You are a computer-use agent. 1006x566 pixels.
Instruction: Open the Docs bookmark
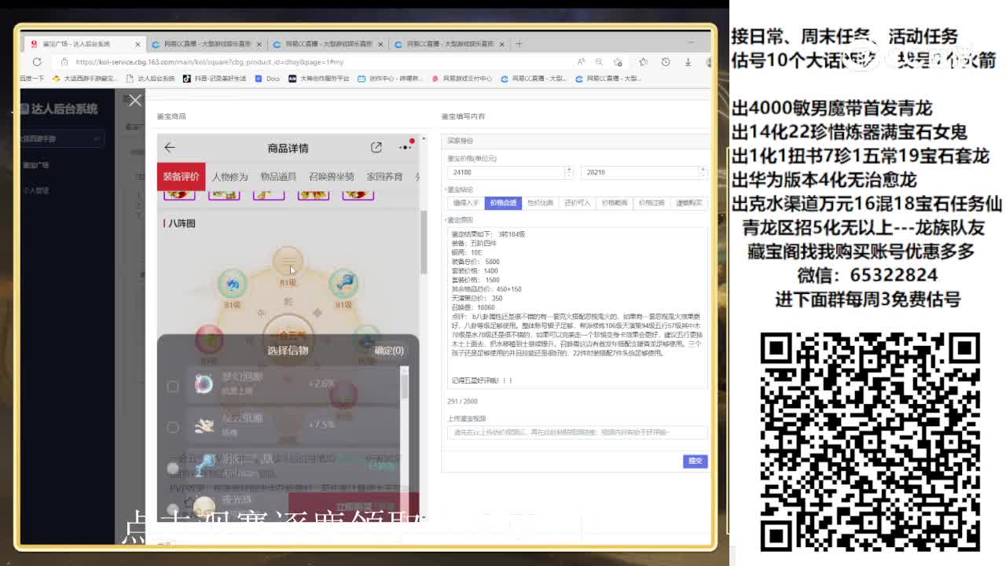[x=267, y=79]
